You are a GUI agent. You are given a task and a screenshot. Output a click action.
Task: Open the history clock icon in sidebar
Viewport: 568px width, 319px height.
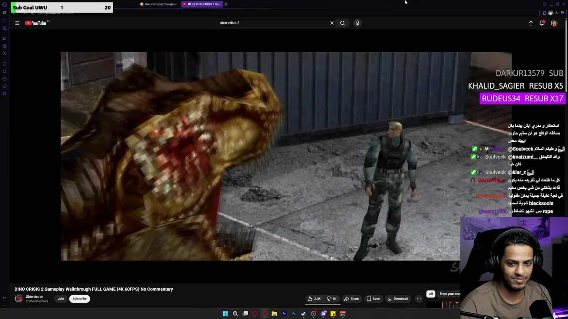tap(4, 78)
